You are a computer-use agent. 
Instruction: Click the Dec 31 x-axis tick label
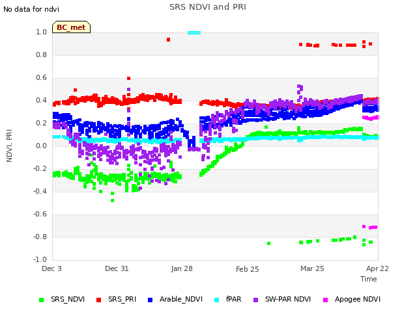(x=117, y=268)
